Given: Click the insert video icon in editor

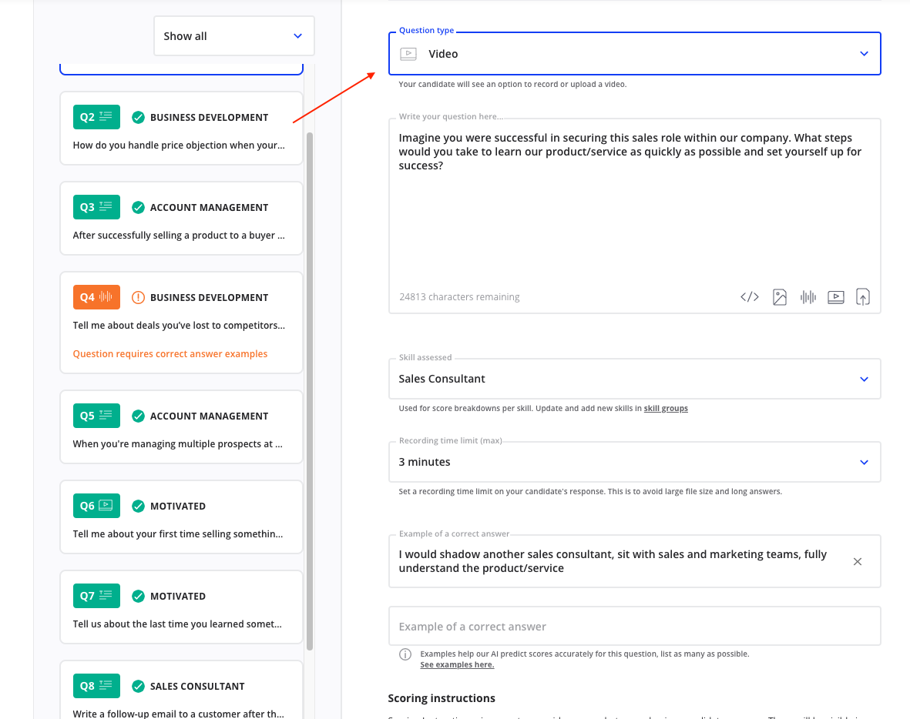Looking at the screenshot, I should (836, 297).
